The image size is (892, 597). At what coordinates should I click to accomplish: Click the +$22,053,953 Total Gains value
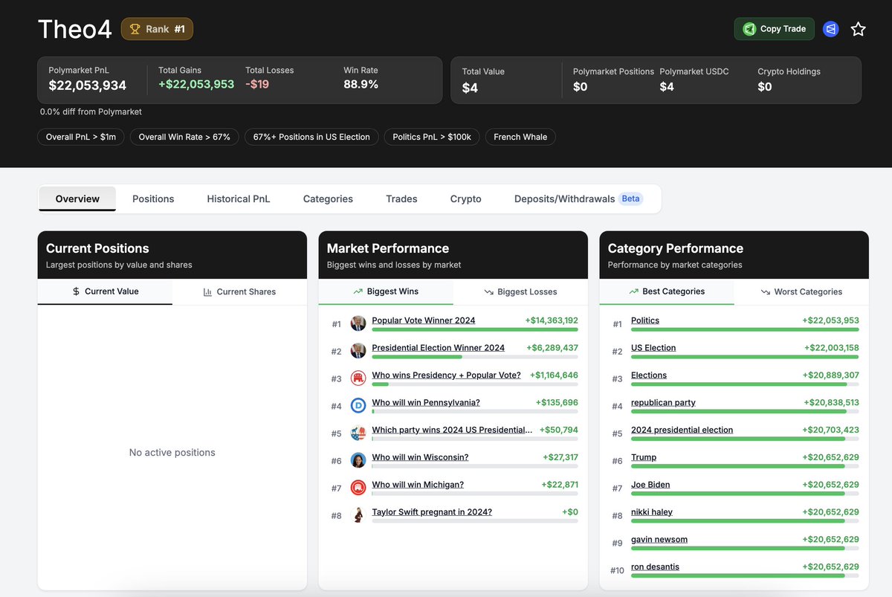point(196,85)
